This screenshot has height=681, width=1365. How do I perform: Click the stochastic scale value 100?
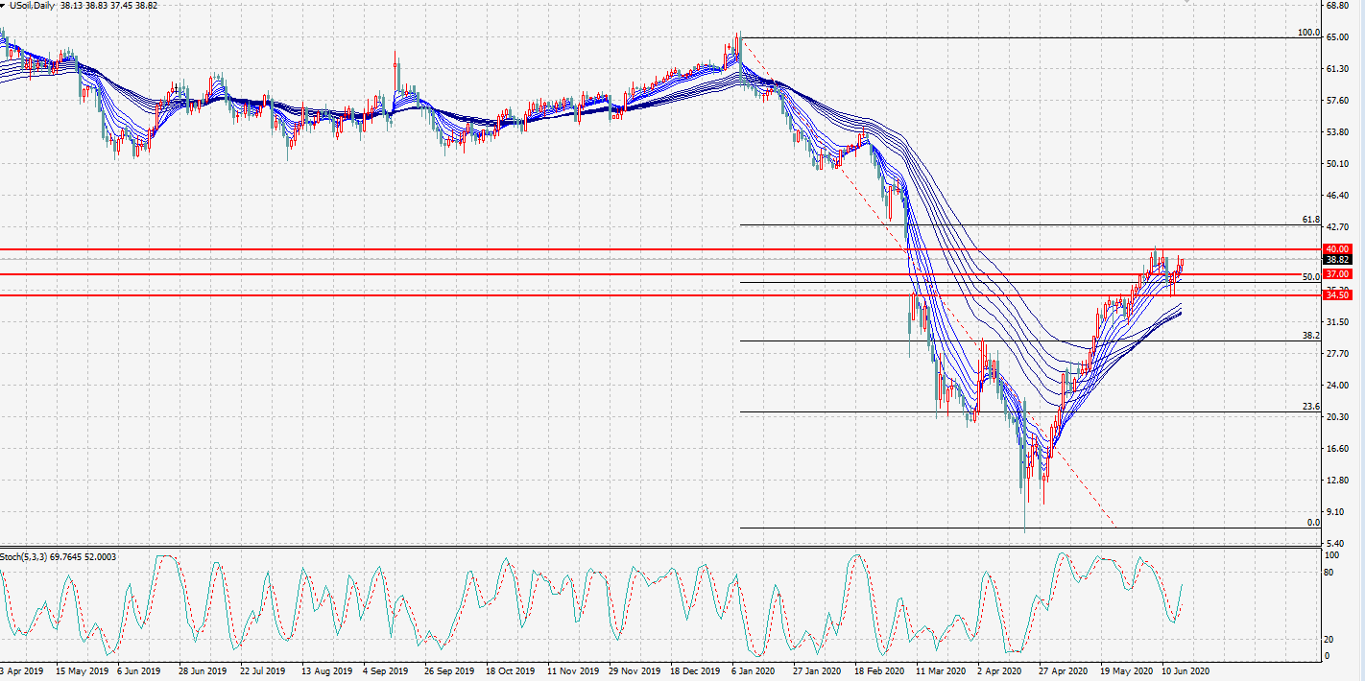pyautogui.click(x=1332, y=555)
